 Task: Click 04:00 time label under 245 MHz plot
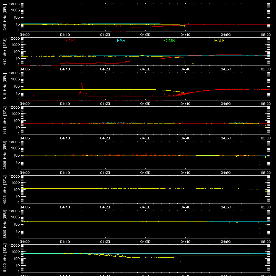tap(24, 35)
